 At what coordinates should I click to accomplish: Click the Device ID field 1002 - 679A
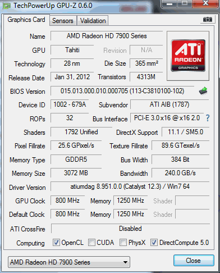pos(70,104)
